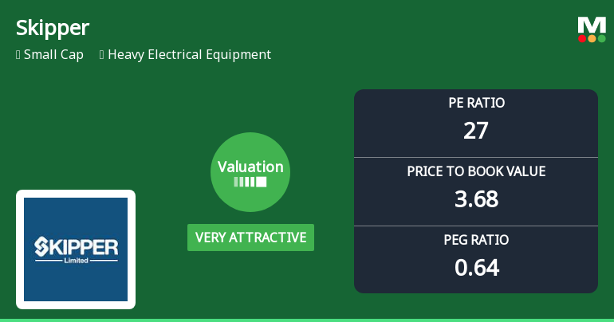Click the PE ratio value 27

pos(476,131)
